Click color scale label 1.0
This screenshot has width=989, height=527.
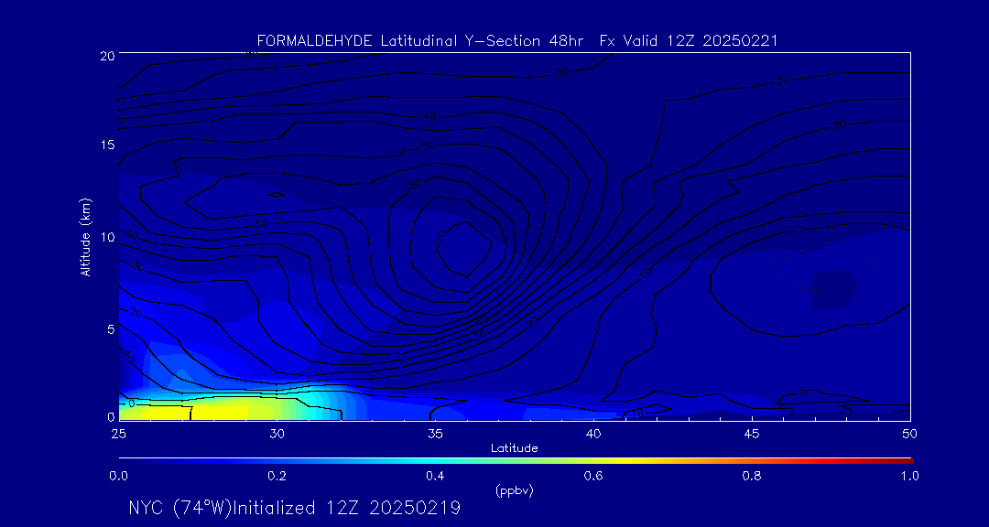(x=910, y=477)
